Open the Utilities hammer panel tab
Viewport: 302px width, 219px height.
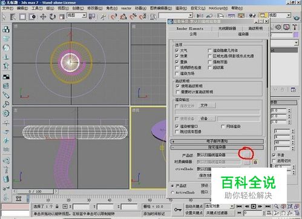click(295, 27)
